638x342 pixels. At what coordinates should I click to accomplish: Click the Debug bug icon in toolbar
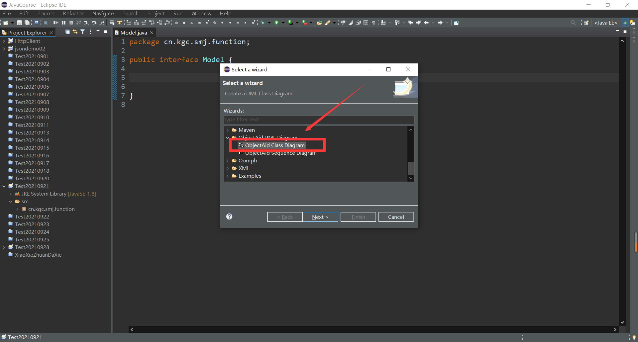click(263, 23)
